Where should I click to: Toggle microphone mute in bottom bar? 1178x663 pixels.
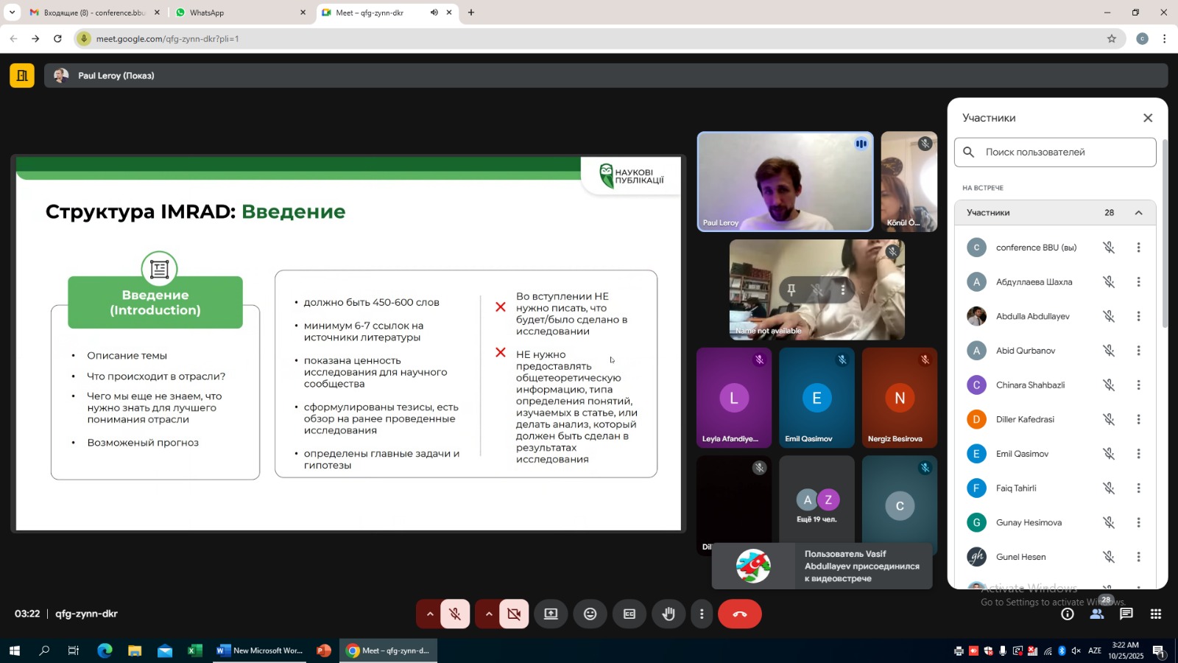(x=455, y=614)
